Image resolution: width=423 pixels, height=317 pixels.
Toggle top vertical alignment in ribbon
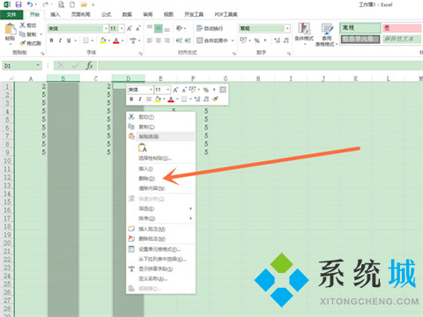click(150, 28)
